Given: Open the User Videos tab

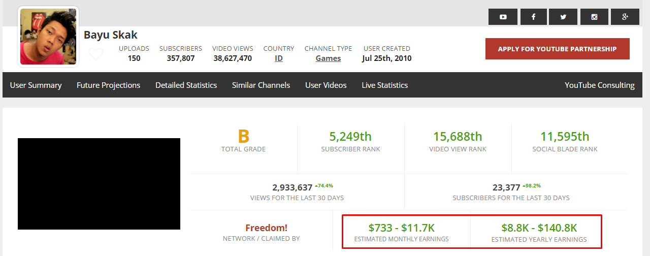Looking at the screenshot, I should 326,85.
